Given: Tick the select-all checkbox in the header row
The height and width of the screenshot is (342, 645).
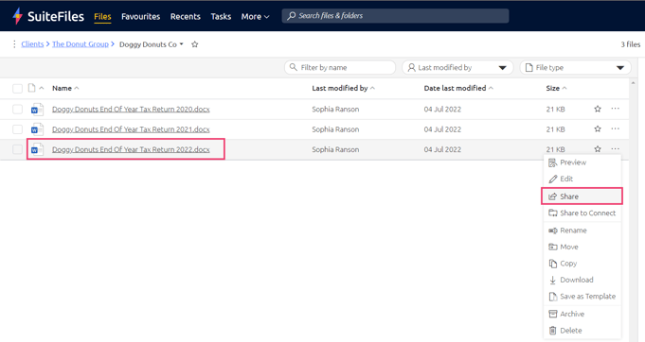Looking at the screenshot, I should point(17,89).
